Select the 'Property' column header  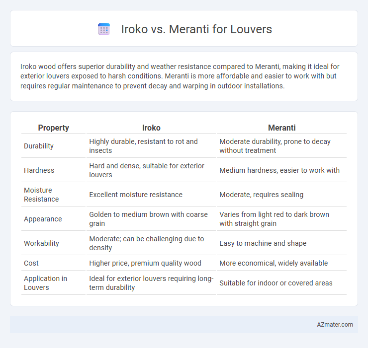point(54,128)
